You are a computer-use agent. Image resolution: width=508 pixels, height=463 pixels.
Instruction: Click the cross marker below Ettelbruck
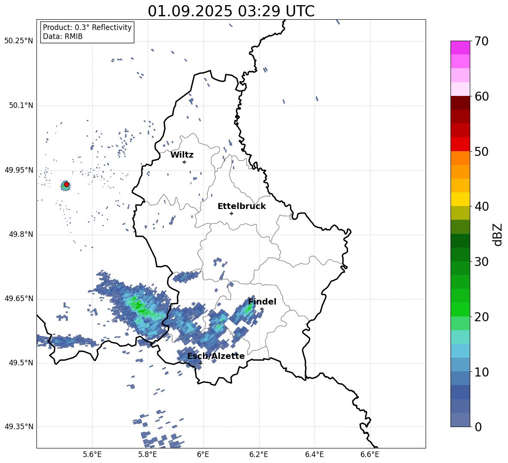tap(231, 213)
